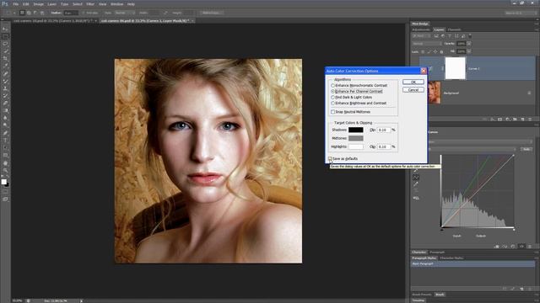This screenshot has height=303, width=540.
Task: Open the File menu
Action: coord(16,4)
